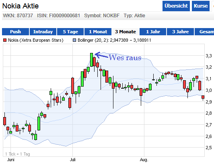The height and width of the screenshot is (164, 214).
Task: Click the 2,5 price axis label
Action: coord(209,148)
